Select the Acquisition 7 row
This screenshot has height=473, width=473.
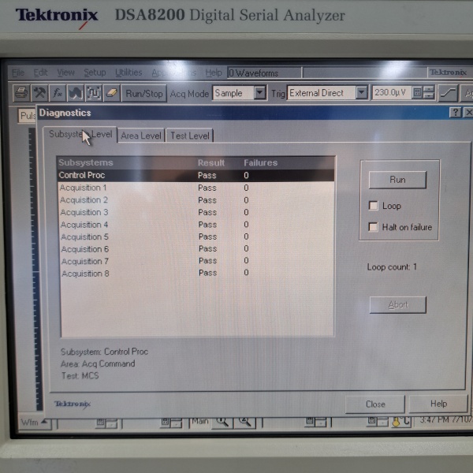pyautogui.click(x=196, y=261)
